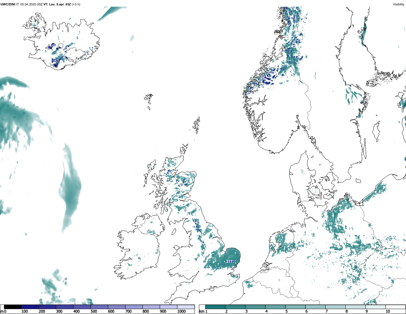The width and height of the screenshot is (406, 314).
Task: Click the 'VT: Lau. 5.apr. 03Z' valid time
Action: tap(57, 4)
